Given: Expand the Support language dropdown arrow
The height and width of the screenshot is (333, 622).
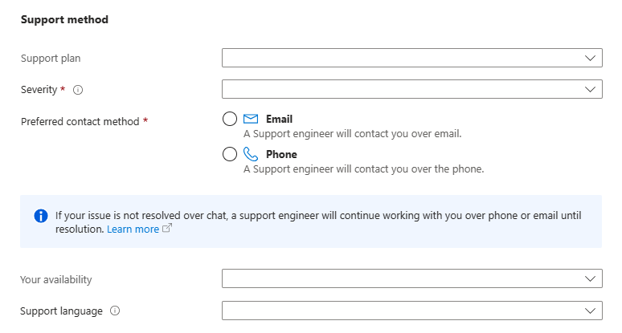Looking at the screenshot, I should coord(590,311).
